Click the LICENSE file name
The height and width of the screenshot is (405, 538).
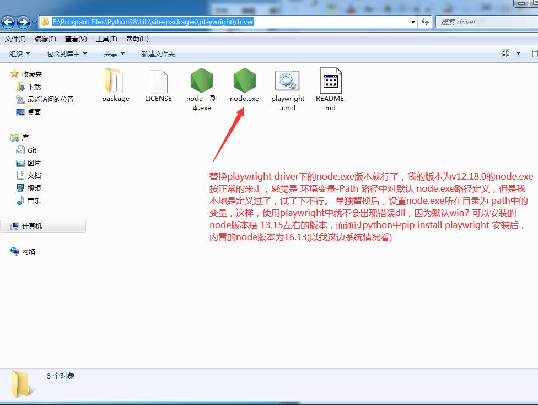(x=159, y=99)
